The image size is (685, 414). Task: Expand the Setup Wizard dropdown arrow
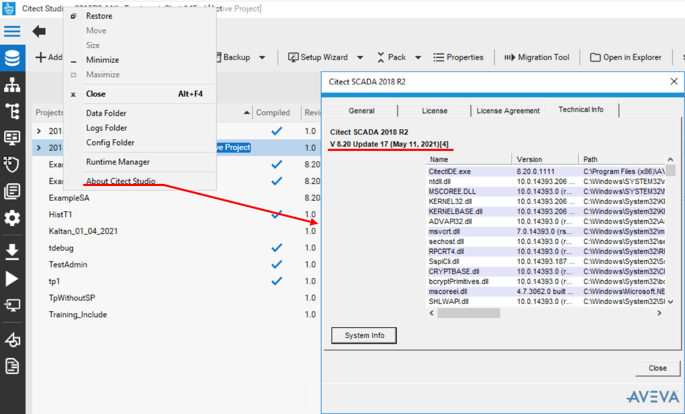point(360,57)
